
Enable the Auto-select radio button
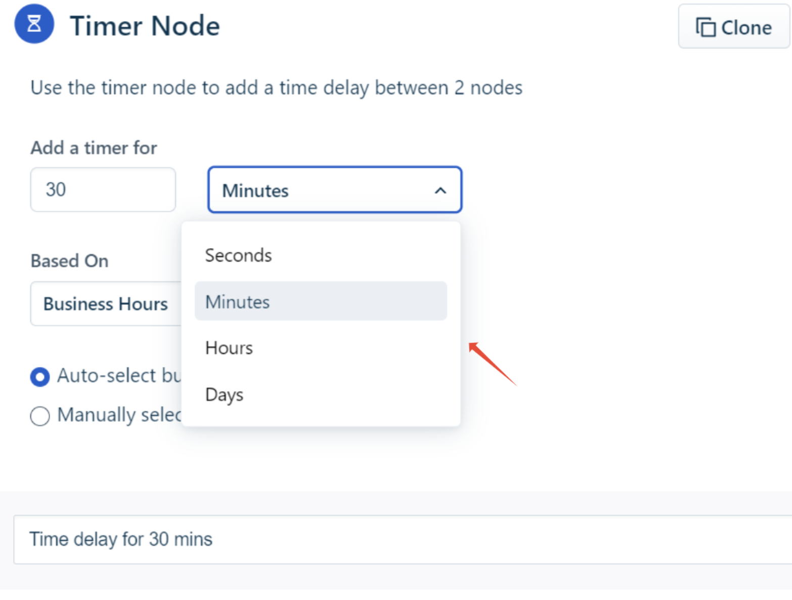tap(40, 377)
